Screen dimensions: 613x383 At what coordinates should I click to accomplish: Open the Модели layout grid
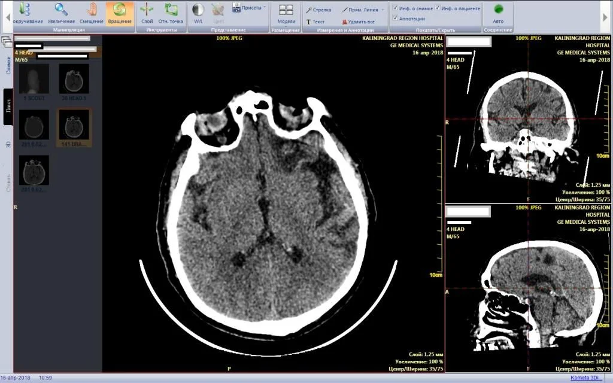coord(286,13)
